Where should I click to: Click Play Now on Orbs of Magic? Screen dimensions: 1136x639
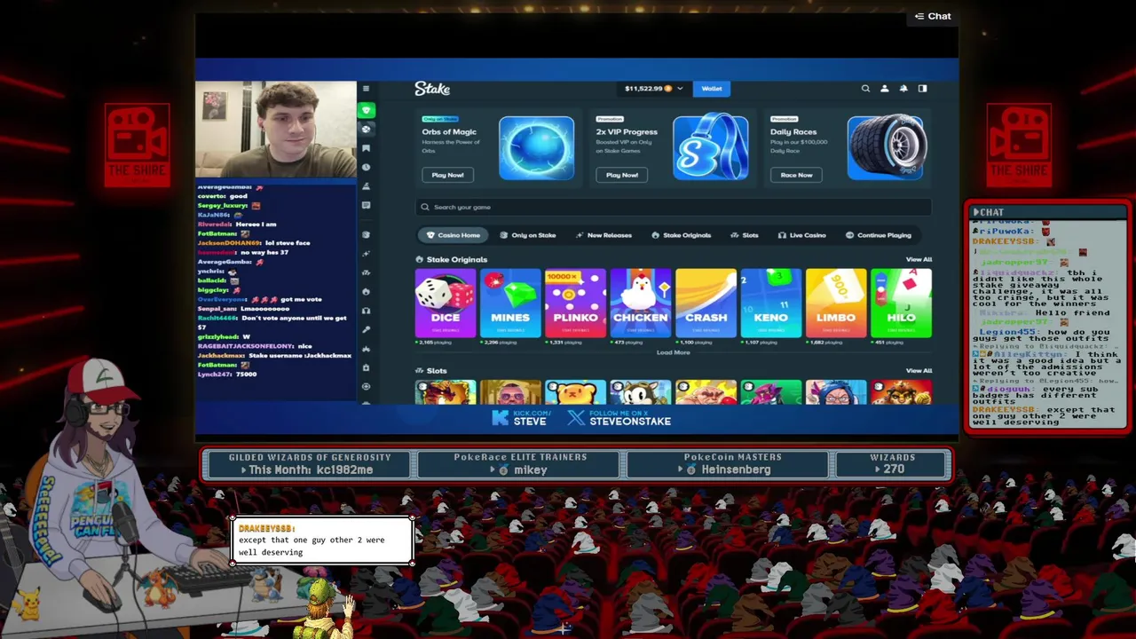[447, 175]
